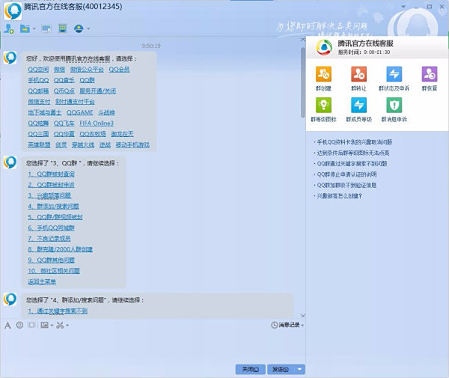Viewport: 449px width, 378px height.
Task: Open the FIFA Online3 link
Action: (97, 124)
